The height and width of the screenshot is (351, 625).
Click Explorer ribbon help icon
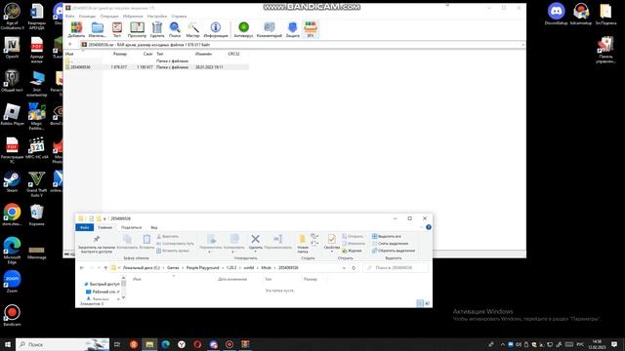coord(429,227)
